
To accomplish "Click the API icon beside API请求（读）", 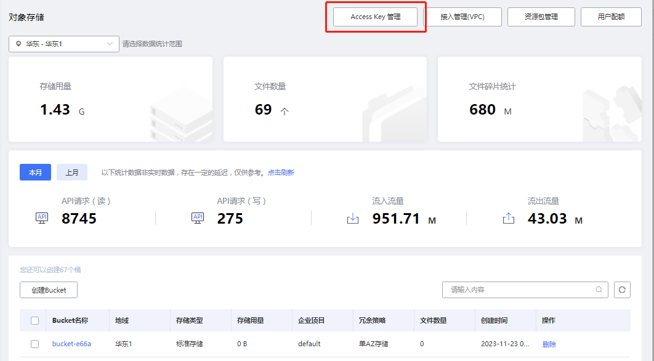I will click(41, 219).
